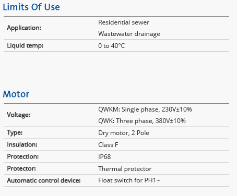Click the Class F value

point(108,145)
